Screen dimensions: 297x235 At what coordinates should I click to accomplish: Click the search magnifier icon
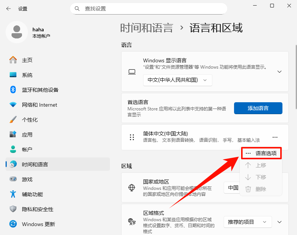77,9
